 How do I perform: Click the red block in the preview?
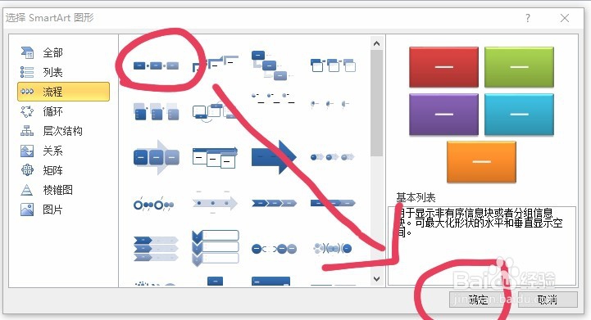coord(443,67)
